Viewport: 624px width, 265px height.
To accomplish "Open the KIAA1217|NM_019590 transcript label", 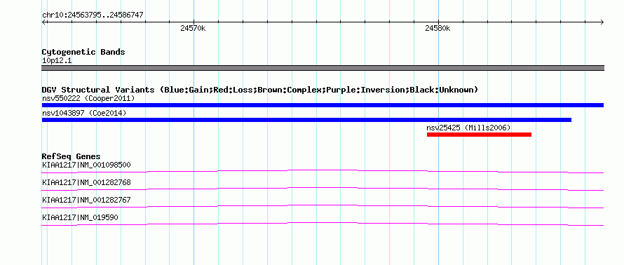I will 80,217.
